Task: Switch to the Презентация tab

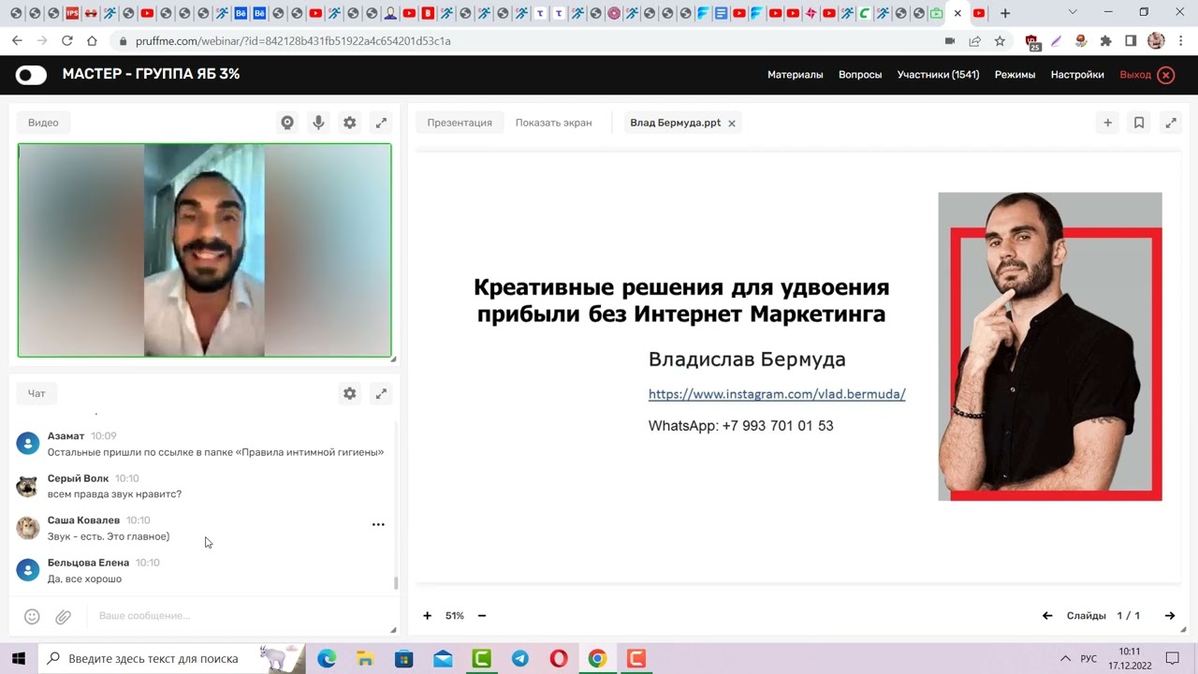Action: (x=460, y=123)
